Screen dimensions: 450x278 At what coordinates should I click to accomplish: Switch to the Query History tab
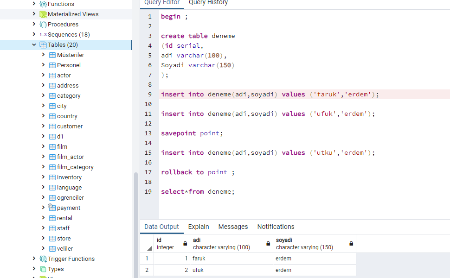[x=208, y=3]
